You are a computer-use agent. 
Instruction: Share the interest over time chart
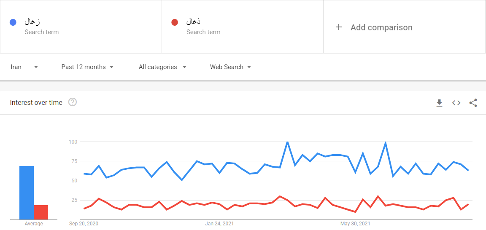pos(473,103)
